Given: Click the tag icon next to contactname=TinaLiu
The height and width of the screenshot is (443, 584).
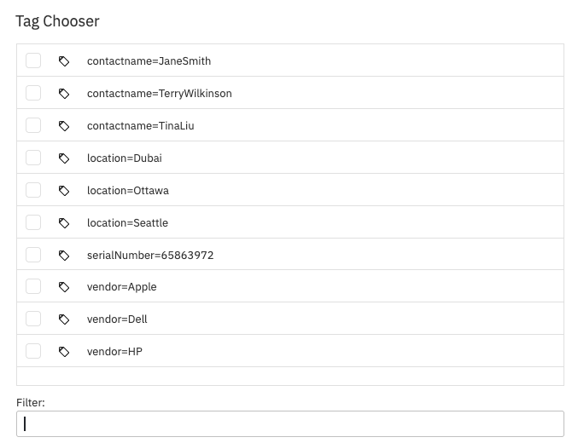Looking at the screenshot, I should point(64,126).
